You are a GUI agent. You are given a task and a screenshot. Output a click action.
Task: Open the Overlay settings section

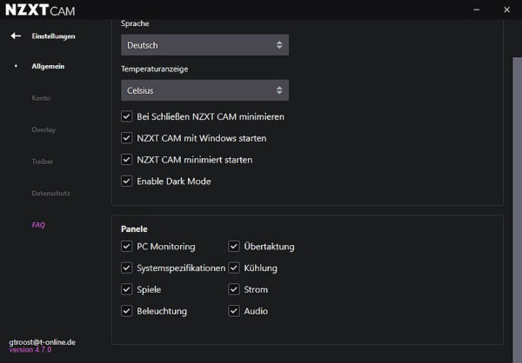tap(43, 129)
